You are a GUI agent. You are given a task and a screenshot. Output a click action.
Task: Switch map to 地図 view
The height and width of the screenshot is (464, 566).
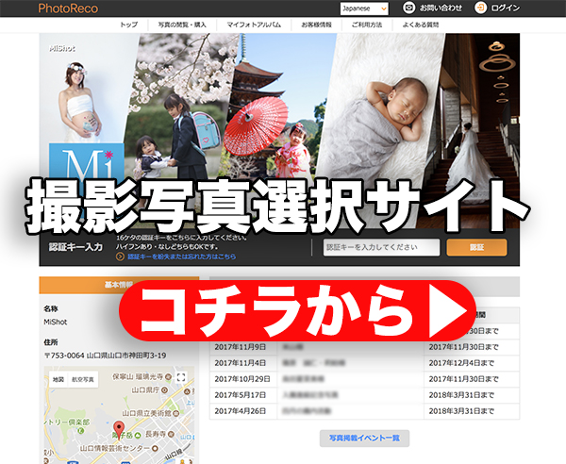[58, 379]
